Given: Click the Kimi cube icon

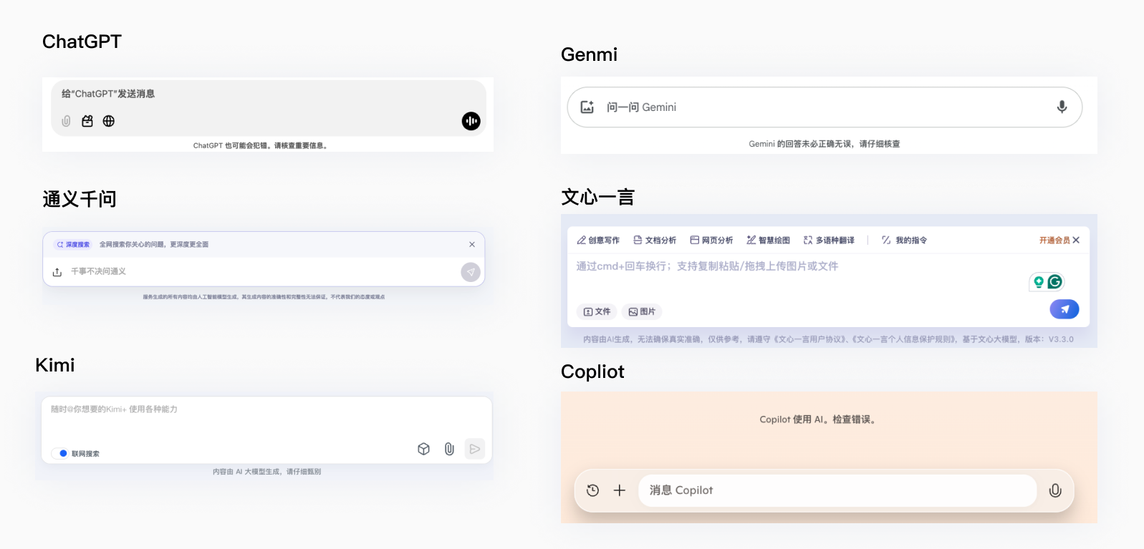Looking at the screenshot, I should 423,449.
